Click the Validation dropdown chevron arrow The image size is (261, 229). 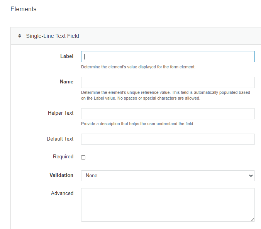249,176
